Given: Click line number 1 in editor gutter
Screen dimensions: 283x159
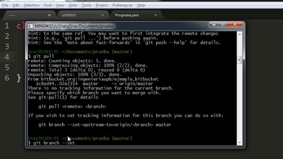Looking at the screenshot, I should 7,26.
